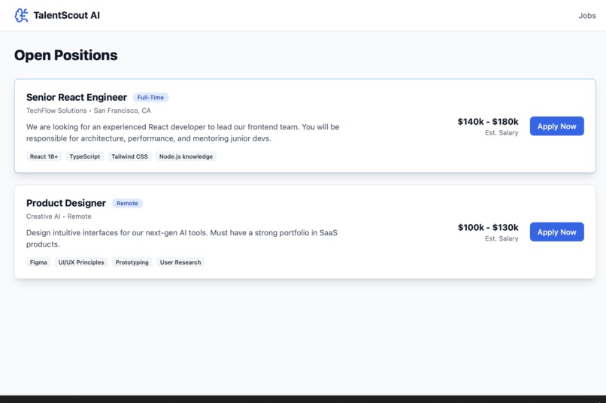Apply Now for Senior React Engineer

point(556,126)
